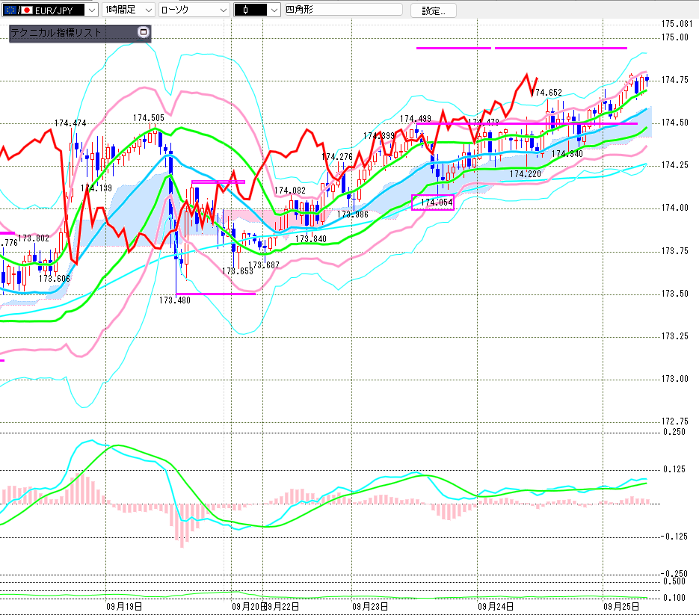
Task: Click the 174.474 price annotation
Action: point(70,123)
